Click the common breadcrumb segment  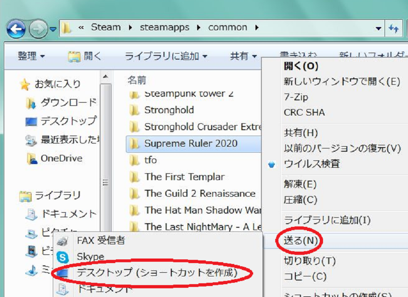[227, 27]
